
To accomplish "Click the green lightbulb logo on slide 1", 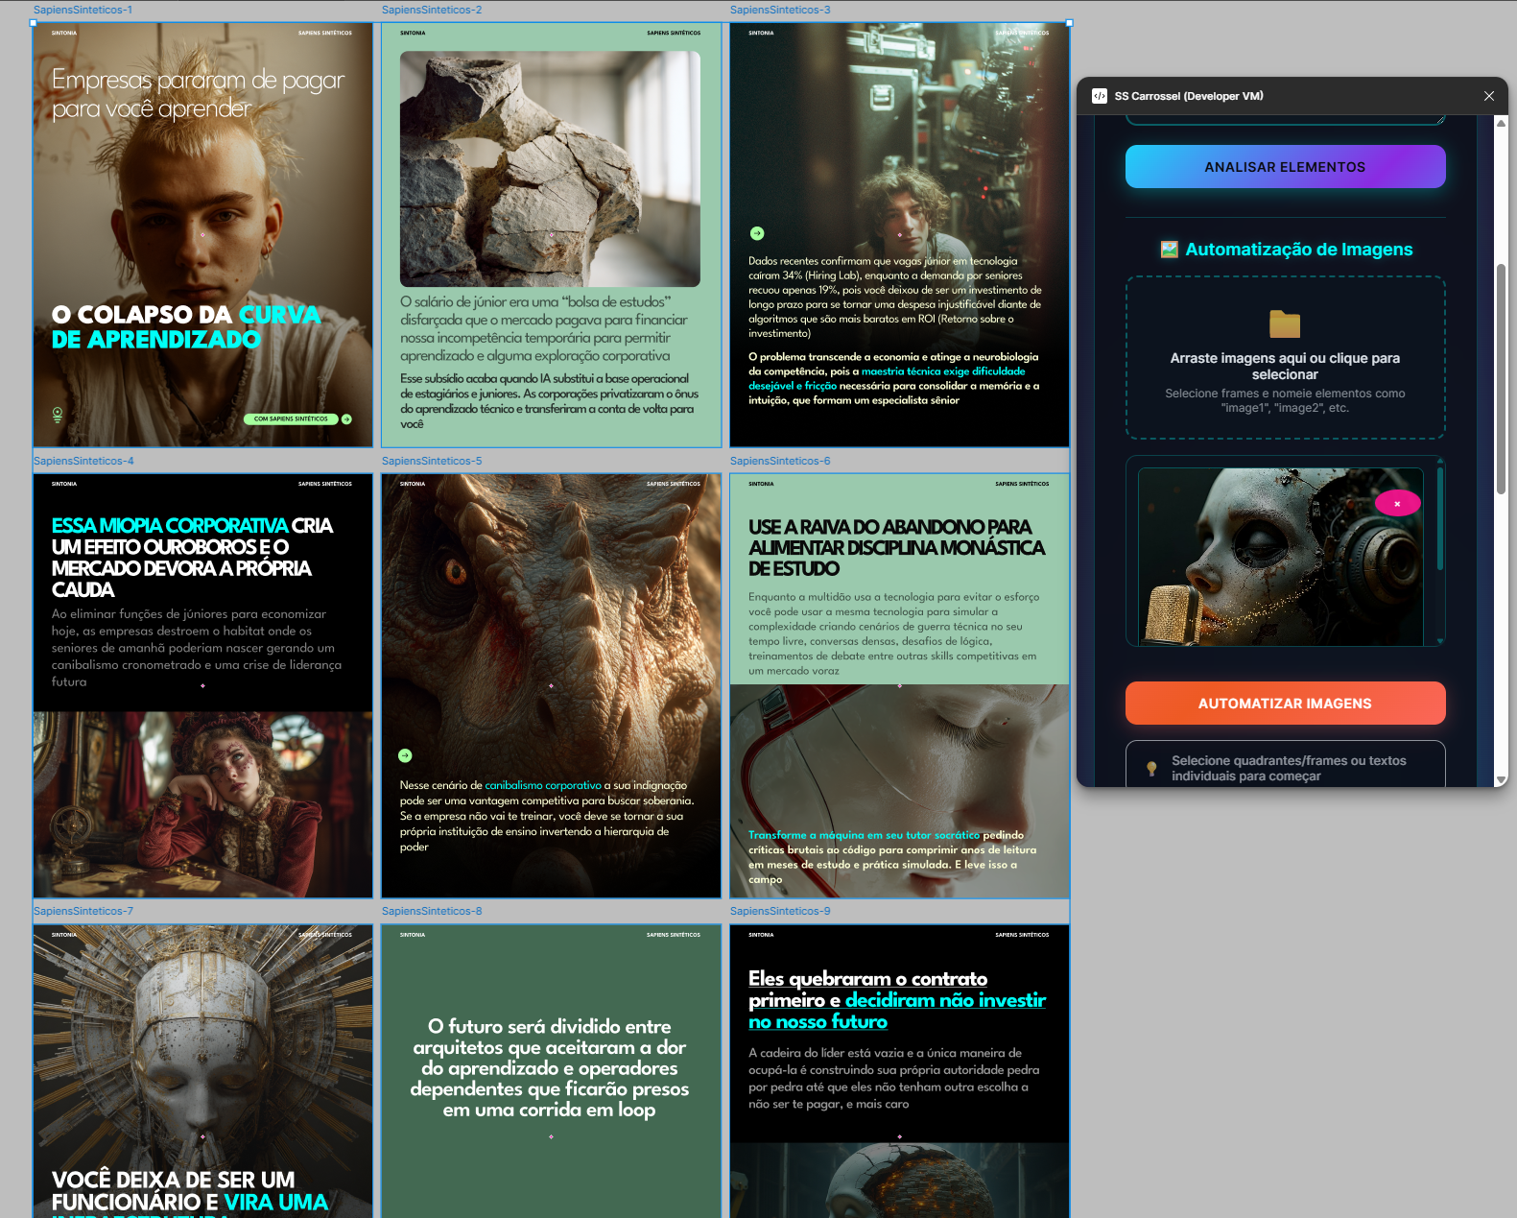I will tap(58, 415).
